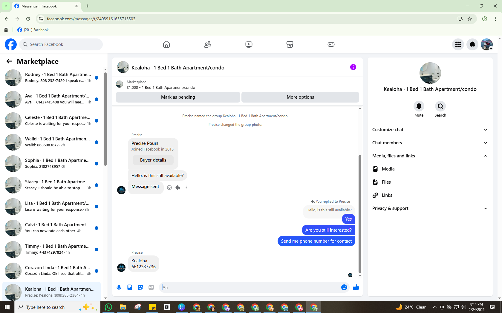Show hidden system tray icons
This screenshot has width=502, height=313.
coord(434,307)
